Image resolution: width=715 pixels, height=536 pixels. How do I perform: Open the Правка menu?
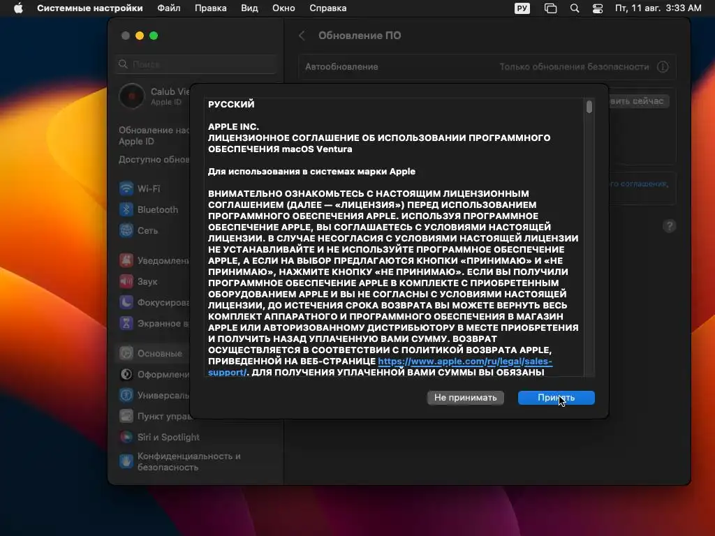[211, 8]
